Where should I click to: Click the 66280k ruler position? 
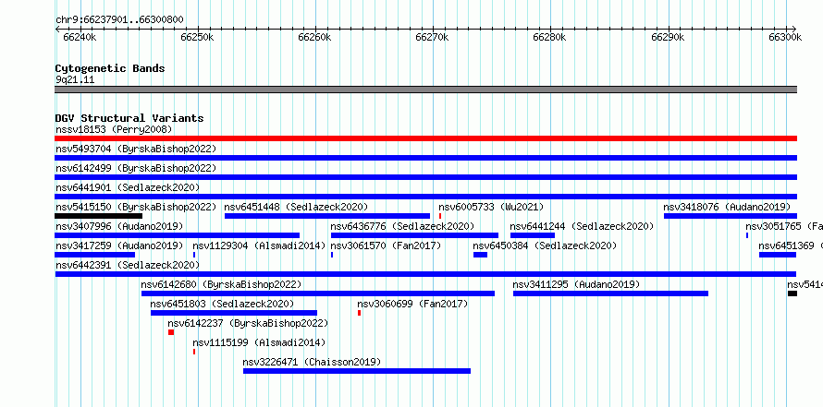tap(550, 37)
